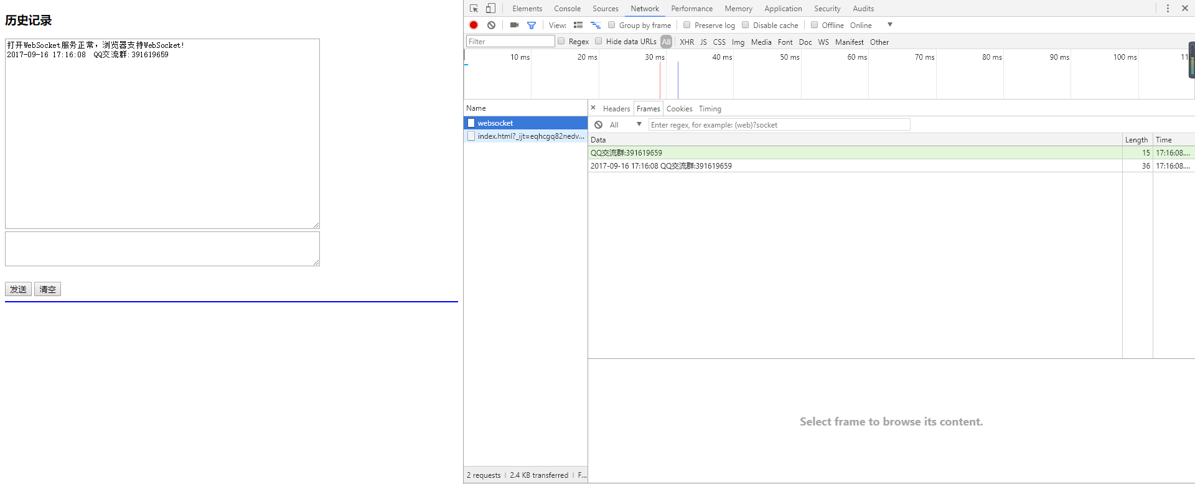The image size is (1195, 484).
Task: Click the frame regex filter input
Action: click(779, 125)
